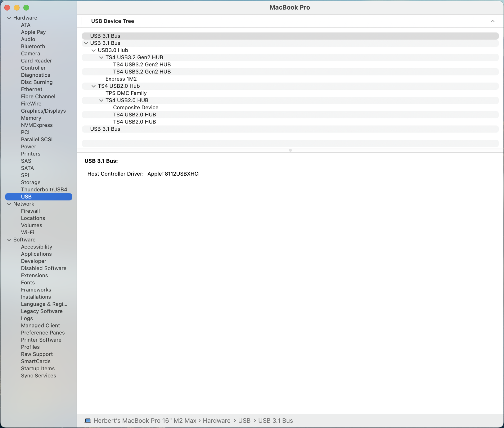Select the last USB 3.1 Bus entry

pyautogui.click(x=105, y=129)
